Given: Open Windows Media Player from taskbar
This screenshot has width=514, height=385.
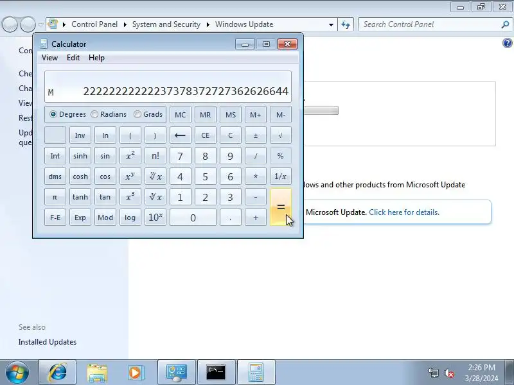Looking at the screenshot, I should 136,372.
